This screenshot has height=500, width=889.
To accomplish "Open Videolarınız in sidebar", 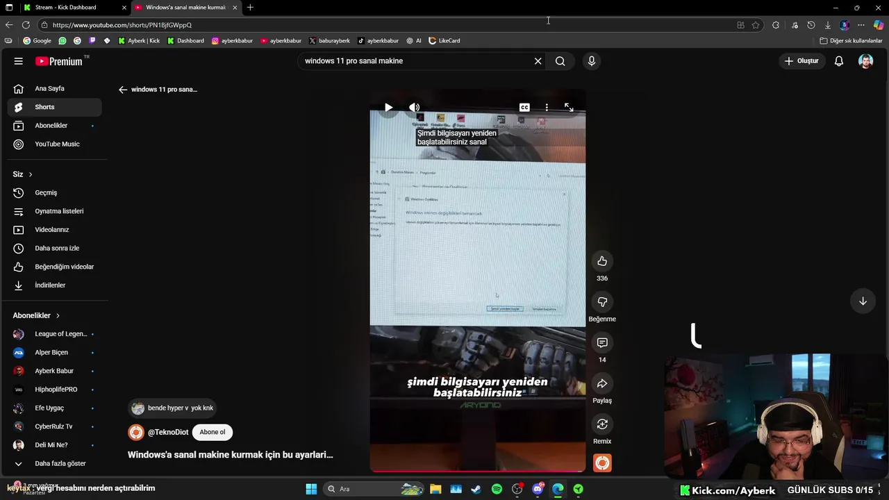I will pyautogui.click(x=54, y=230).
